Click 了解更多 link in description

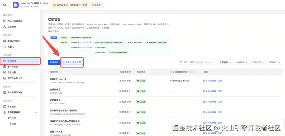pos(106,28)
